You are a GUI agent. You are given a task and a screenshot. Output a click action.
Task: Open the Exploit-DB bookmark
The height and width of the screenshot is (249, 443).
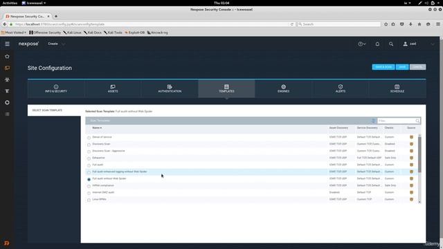coord(135,33)
